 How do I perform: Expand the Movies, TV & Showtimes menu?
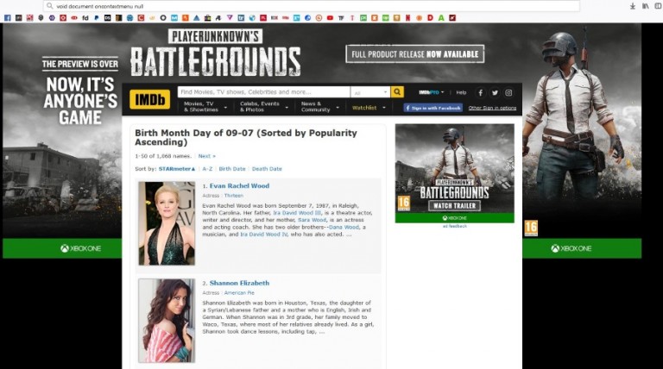pyautogui.click(x=205, y=107)
